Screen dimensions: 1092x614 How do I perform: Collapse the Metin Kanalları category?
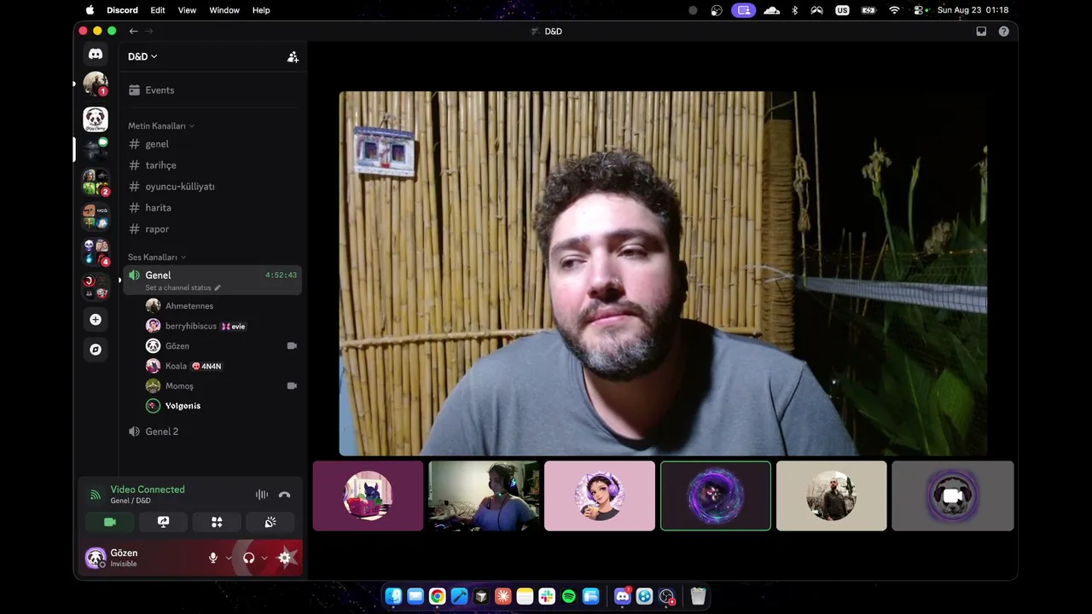coord(161,126)
